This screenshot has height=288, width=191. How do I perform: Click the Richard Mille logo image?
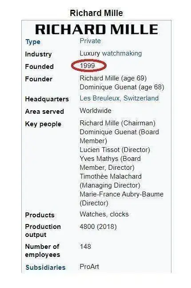tap(96, 29)
